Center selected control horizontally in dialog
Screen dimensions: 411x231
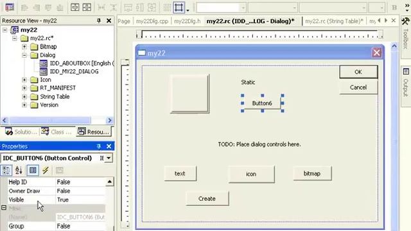tap(87, 7)
